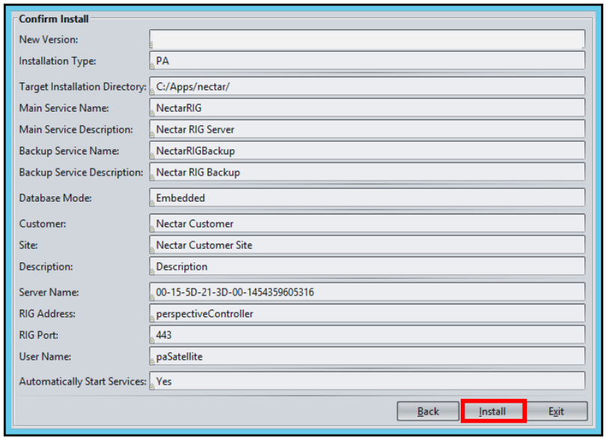Click the Installation Type field showing PA
The image size is (607, 440).
point(367,61)
